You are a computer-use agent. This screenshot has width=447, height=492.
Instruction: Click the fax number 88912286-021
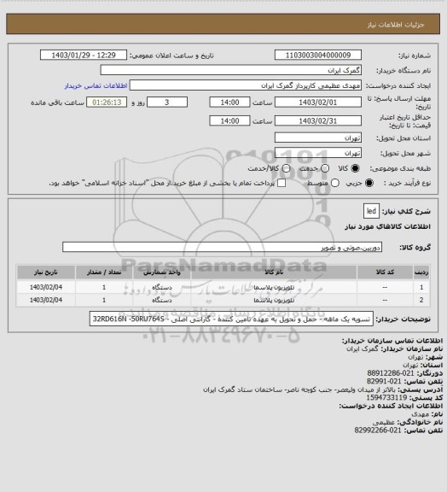(391, 373)
